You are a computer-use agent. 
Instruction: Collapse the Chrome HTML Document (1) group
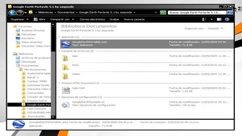tap(59, 83)
